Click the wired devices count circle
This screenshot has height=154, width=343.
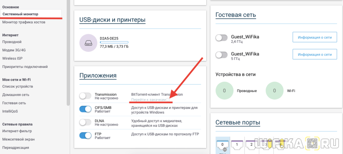coord(224,91)
